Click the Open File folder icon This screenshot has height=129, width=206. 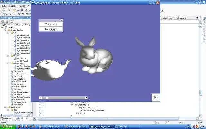pos(14,10)
